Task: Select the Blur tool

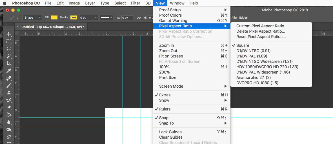Action: click(x=9, y=122)
